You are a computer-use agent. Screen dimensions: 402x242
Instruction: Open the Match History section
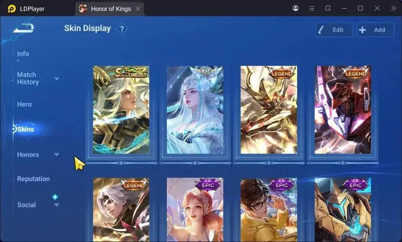(x=28, y=78)
